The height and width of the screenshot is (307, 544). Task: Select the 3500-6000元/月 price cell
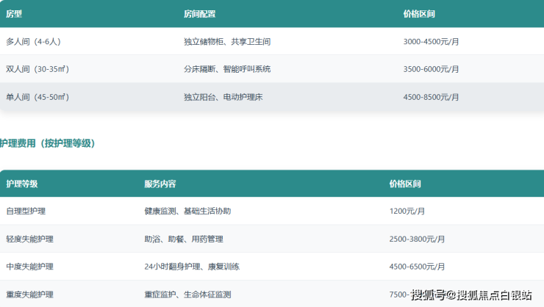click(x=432, y=69)
